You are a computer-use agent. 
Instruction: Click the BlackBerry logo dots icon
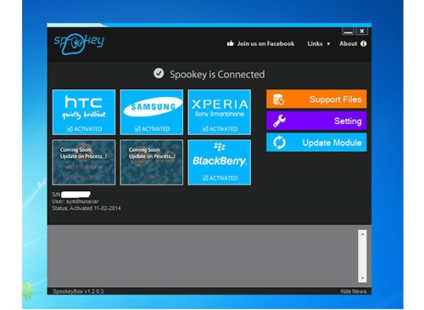220,147
